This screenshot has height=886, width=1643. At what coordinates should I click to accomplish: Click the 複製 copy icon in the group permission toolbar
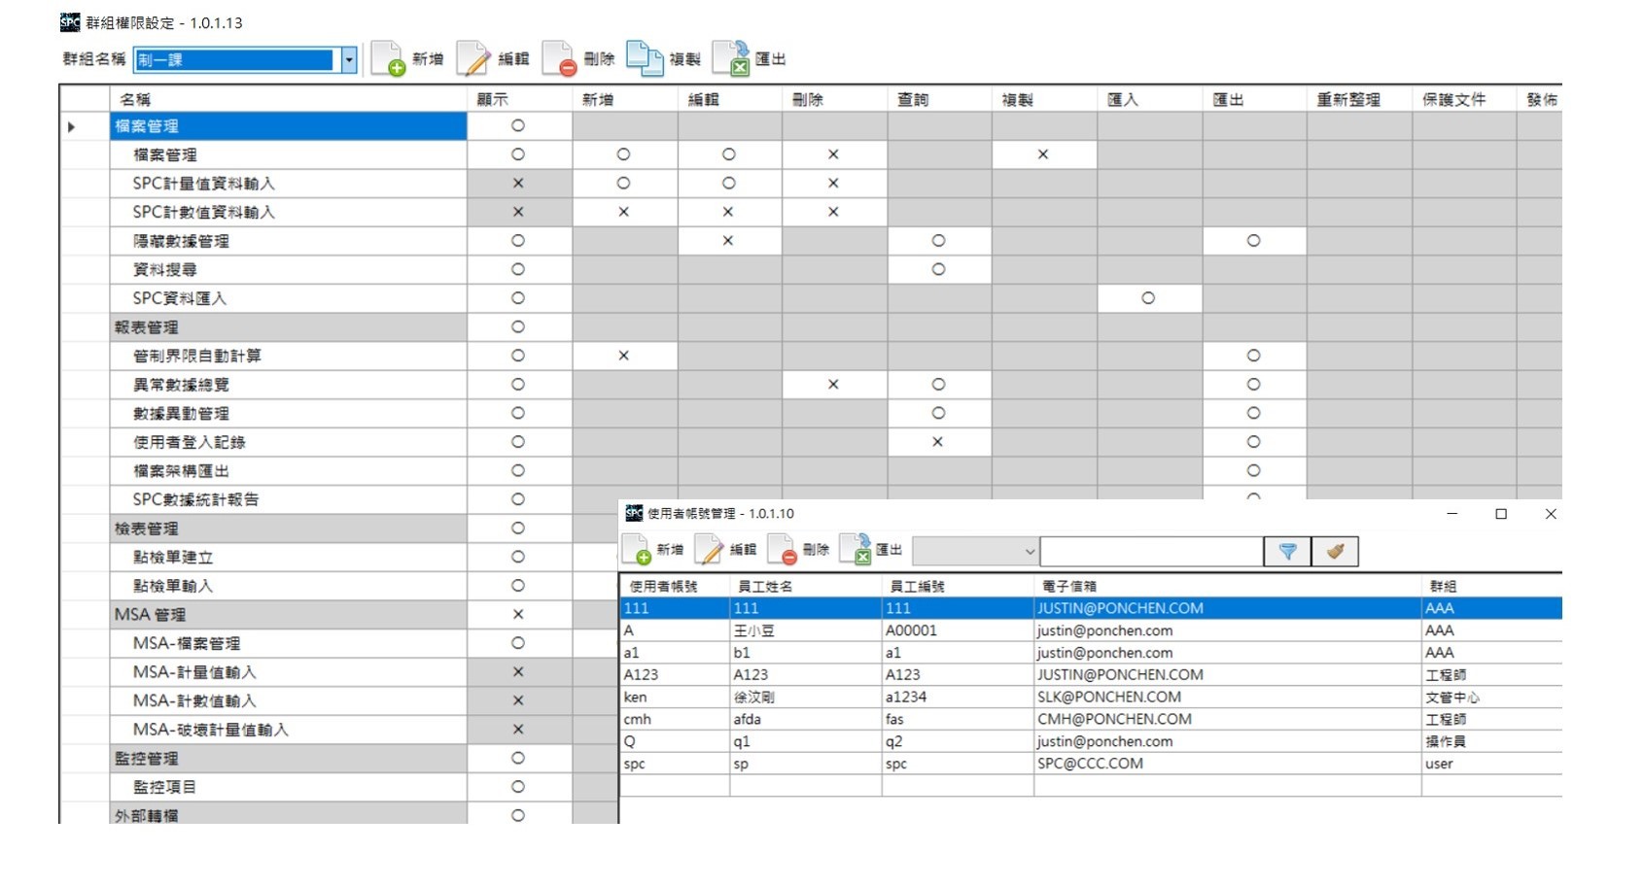pos(645,59)
